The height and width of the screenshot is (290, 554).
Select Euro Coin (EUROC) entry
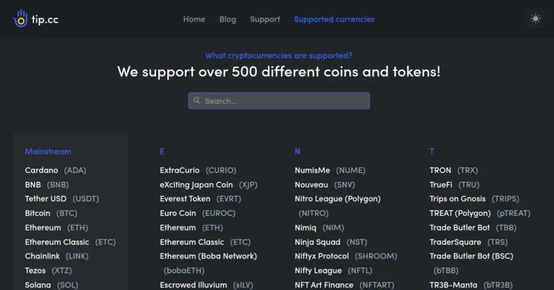[197, 213]
